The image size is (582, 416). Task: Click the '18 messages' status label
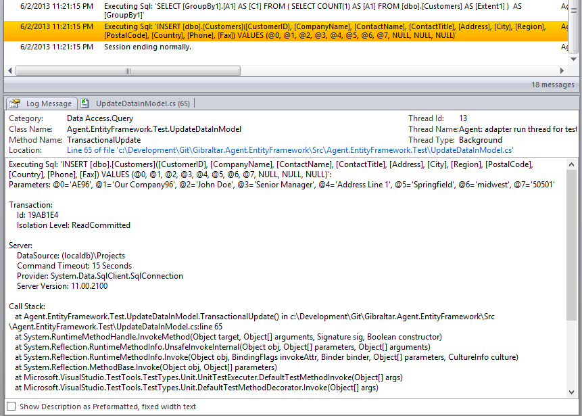click(553, 85)
